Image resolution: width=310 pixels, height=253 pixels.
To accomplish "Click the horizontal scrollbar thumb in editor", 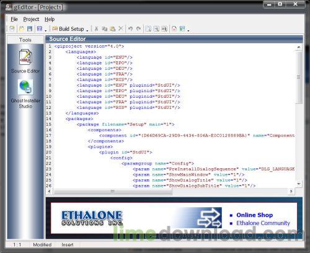I will [113, 191].
